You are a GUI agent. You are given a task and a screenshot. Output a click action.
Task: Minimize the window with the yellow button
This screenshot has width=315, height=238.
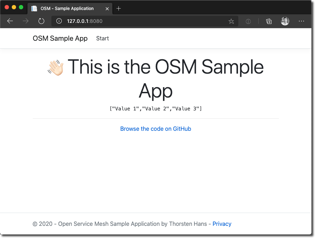(x=14, y=7)
